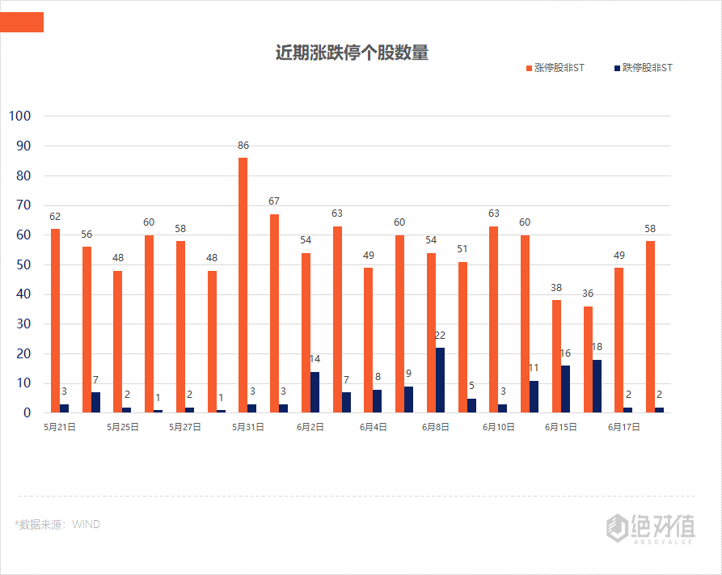Click the 100 y-axis value label
This screenshot has height=575, width=722.
click(x=19, y=116)
